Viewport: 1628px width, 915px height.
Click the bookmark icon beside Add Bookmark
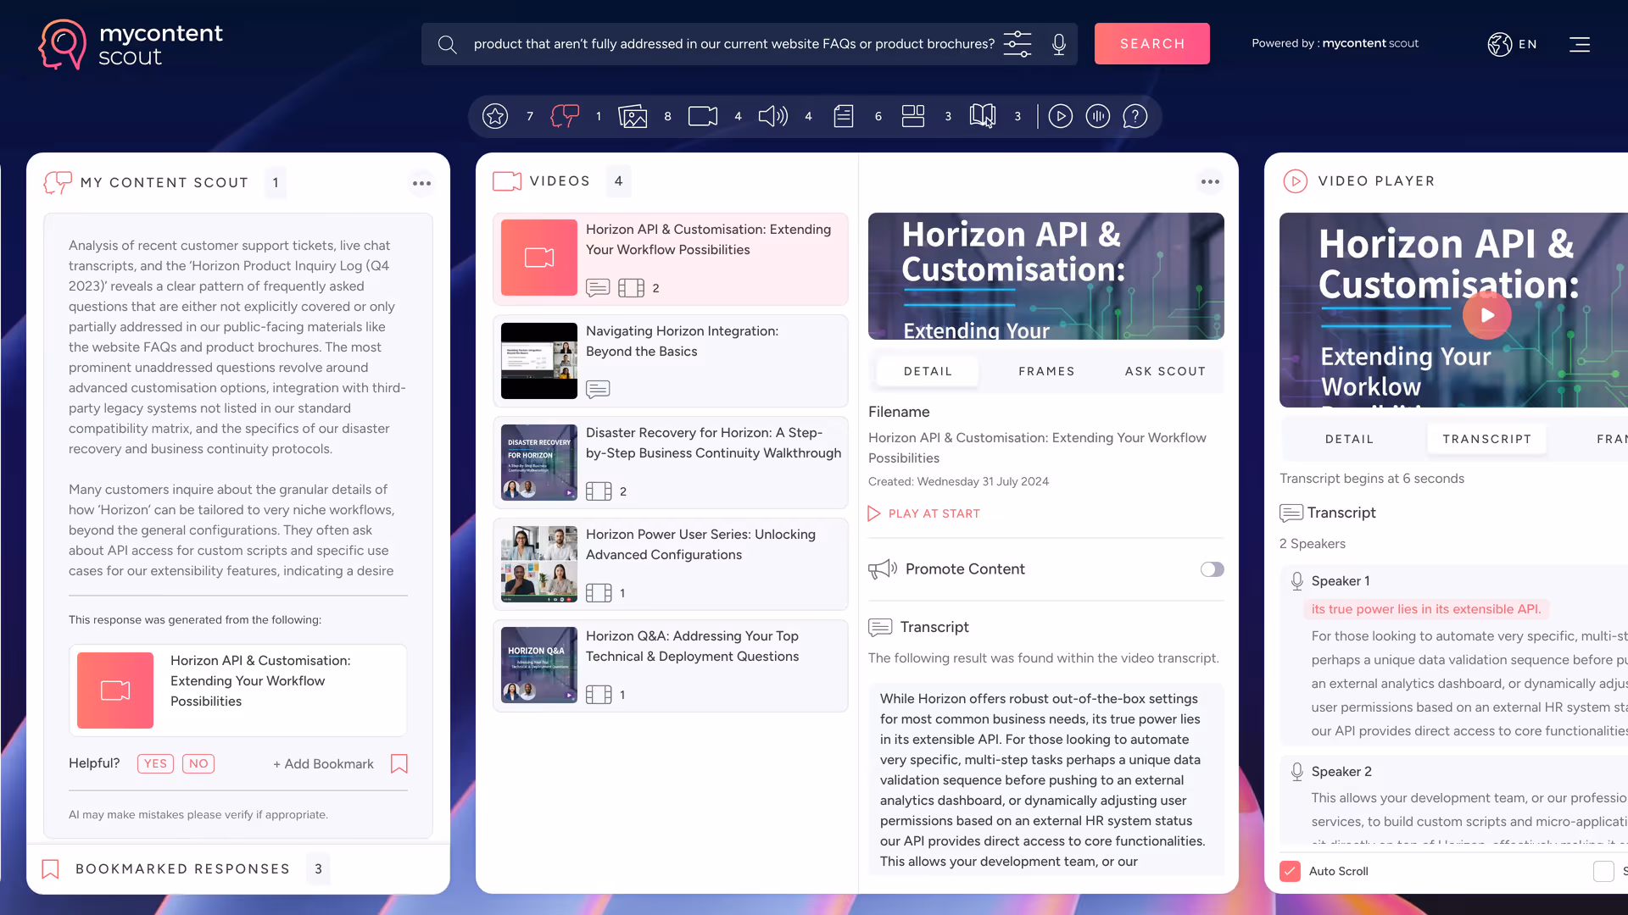(399, 763)
